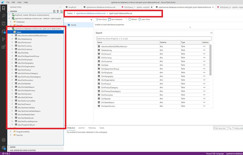Viewport: 243px width, 155px height.
Task: Open the Explorer files icon in activity bar
Action: (3, 31)
